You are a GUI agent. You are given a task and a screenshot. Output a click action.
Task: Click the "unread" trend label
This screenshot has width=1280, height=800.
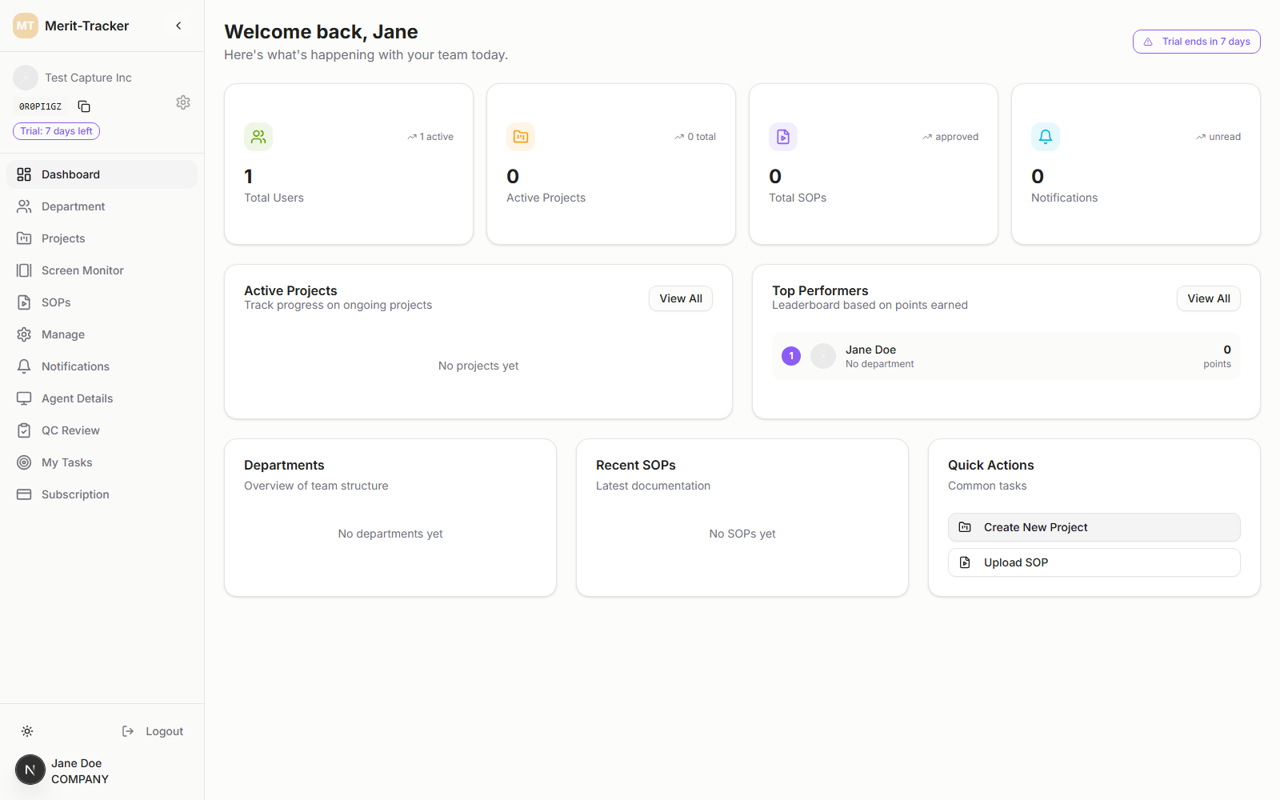pos(1218,137)
